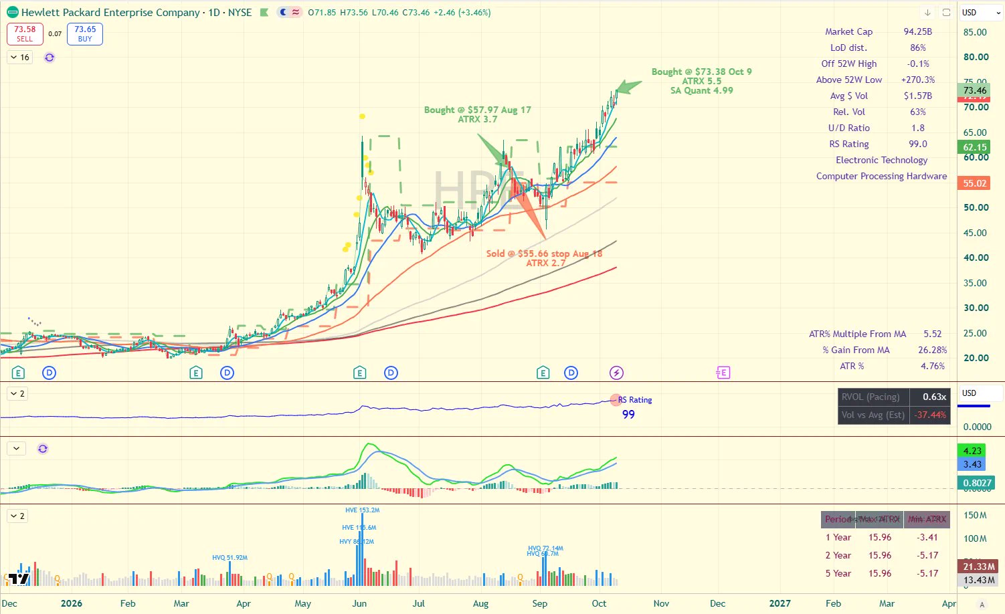Open the June dividend D marker
Screen dimensions: 1005x614
click(391, 373)
